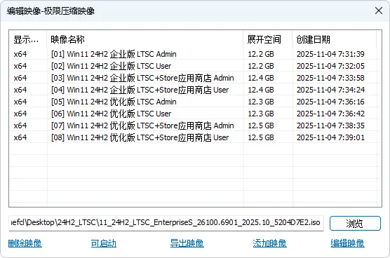Click 12.3 GB in row [05]
Screen dimensions: 390x258
pyautogui.click(x=261, y=102)
